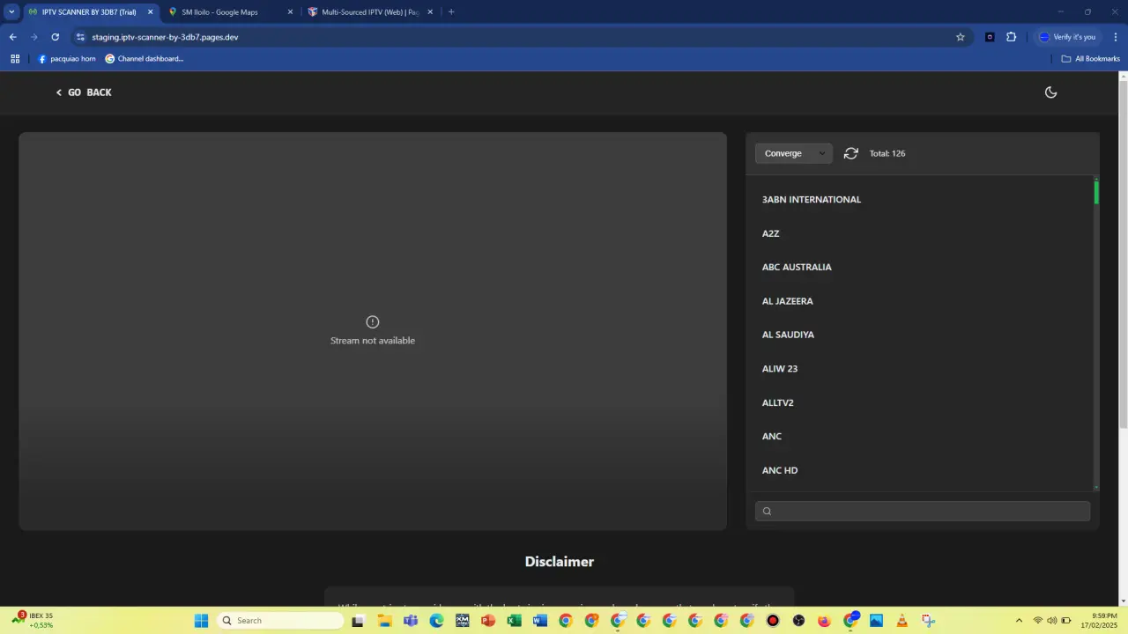Open VLC media player from taskbar
The image size is (1128, 634).
(x=902, y=621)
